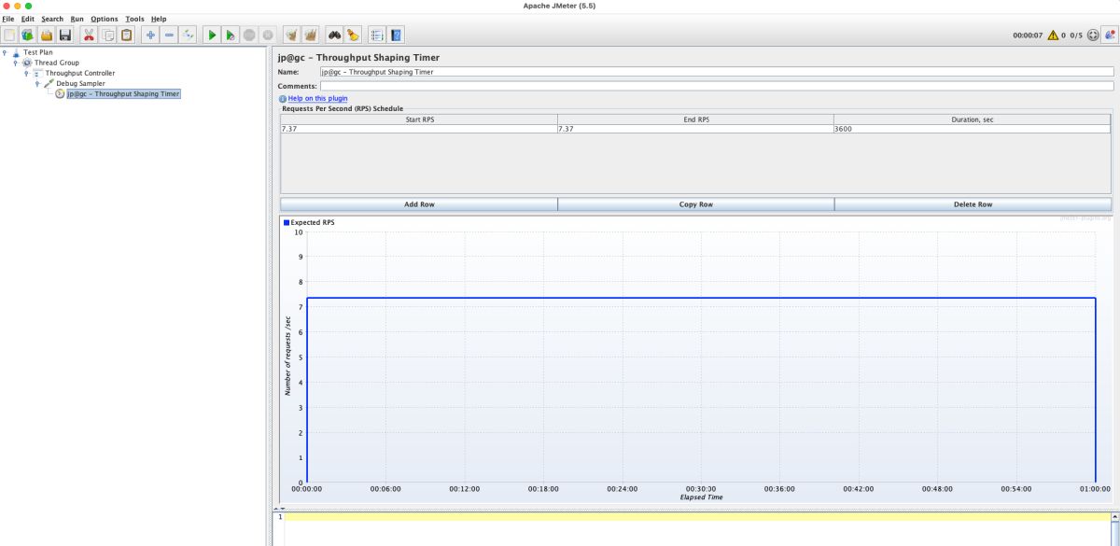This screenshot has height=546, width=1120.
Task: Click the Reset Search icon
Action: point(353,35)
